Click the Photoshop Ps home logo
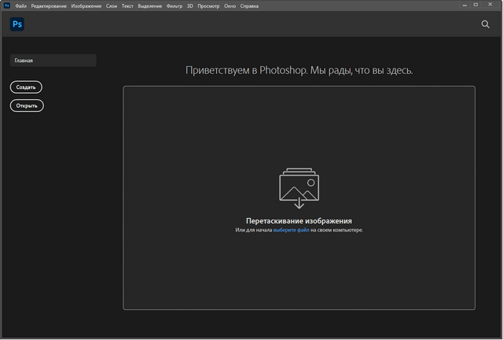The width and height of the screenshot is (503, 340). 17,24
